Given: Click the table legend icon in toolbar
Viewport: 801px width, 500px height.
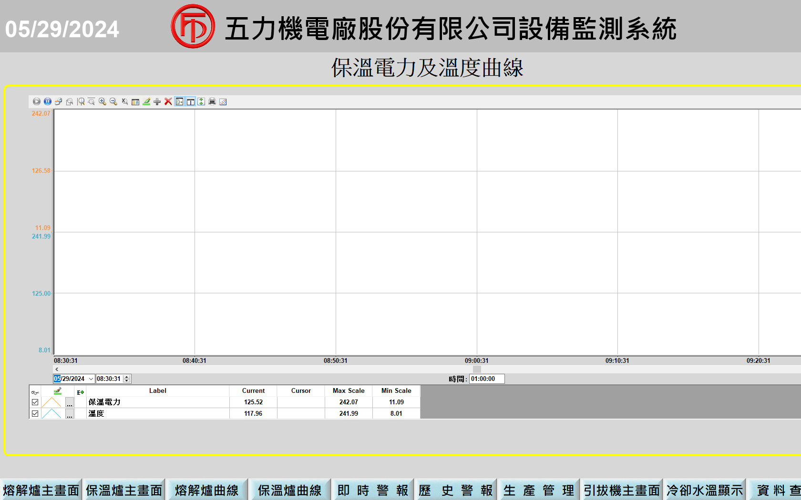Looking at the screenshot, I should pos(135,101).
